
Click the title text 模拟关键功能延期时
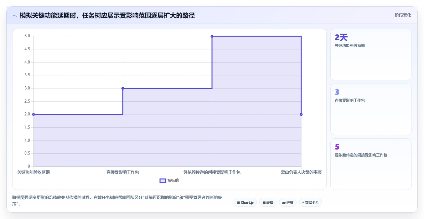tap(48, 16)
